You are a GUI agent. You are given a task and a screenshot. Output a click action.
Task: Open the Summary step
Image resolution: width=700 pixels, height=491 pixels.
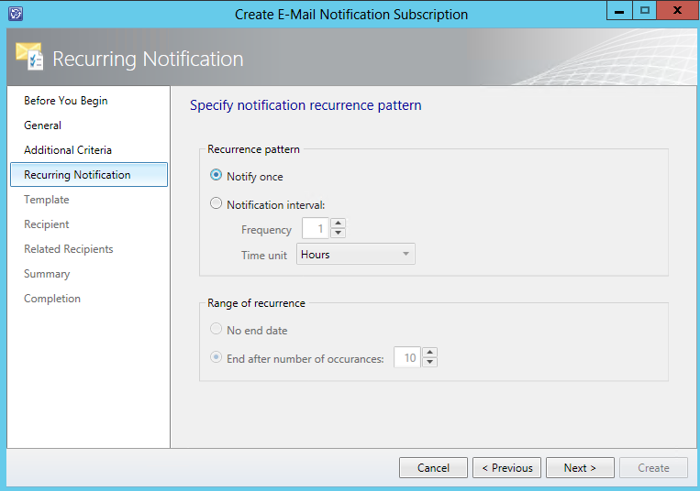click(x=47, y=274)
